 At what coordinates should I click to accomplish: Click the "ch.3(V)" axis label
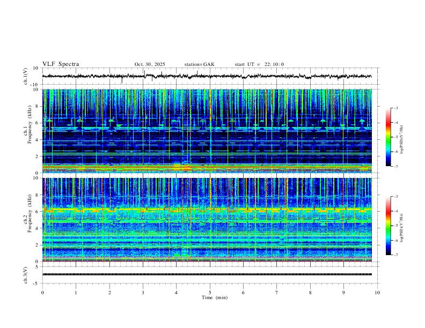coord(26,275)
